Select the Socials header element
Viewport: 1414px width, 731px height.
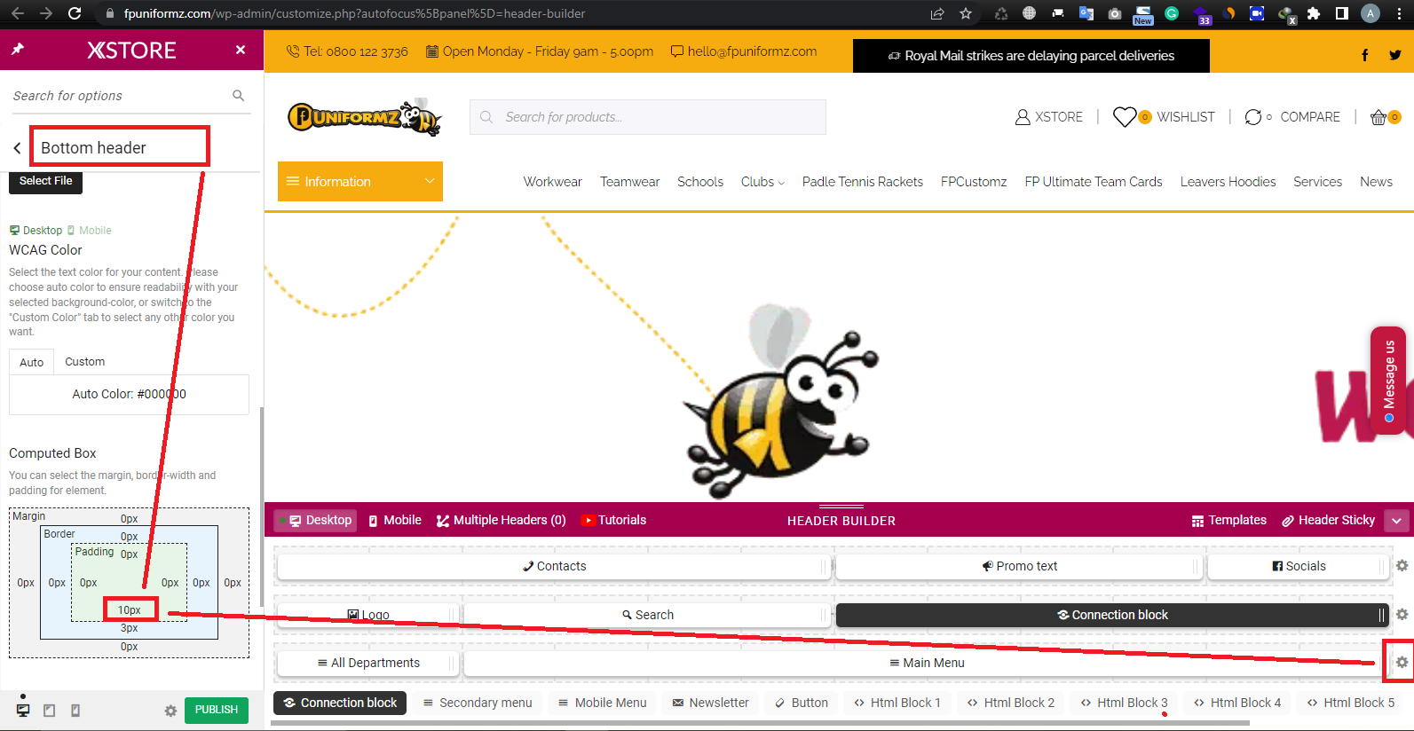coord(1299,566)
